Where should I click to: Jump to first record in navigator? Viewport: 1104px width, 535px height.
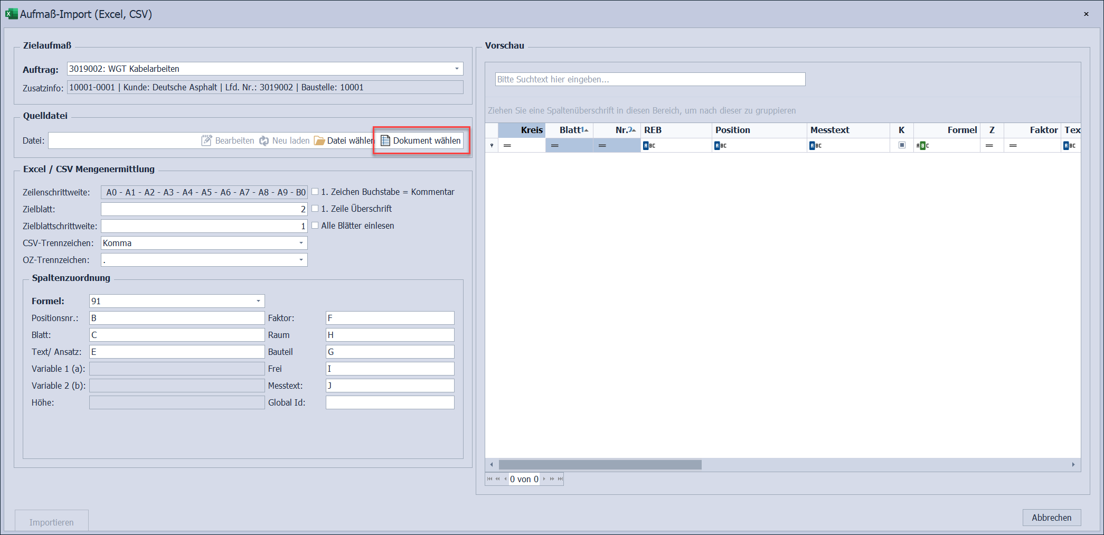point(489,479)
